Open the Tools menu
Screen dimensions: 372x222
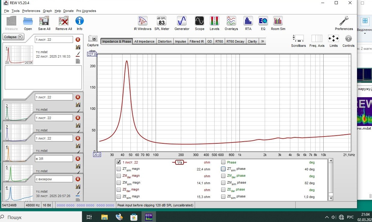coord(16,11)
